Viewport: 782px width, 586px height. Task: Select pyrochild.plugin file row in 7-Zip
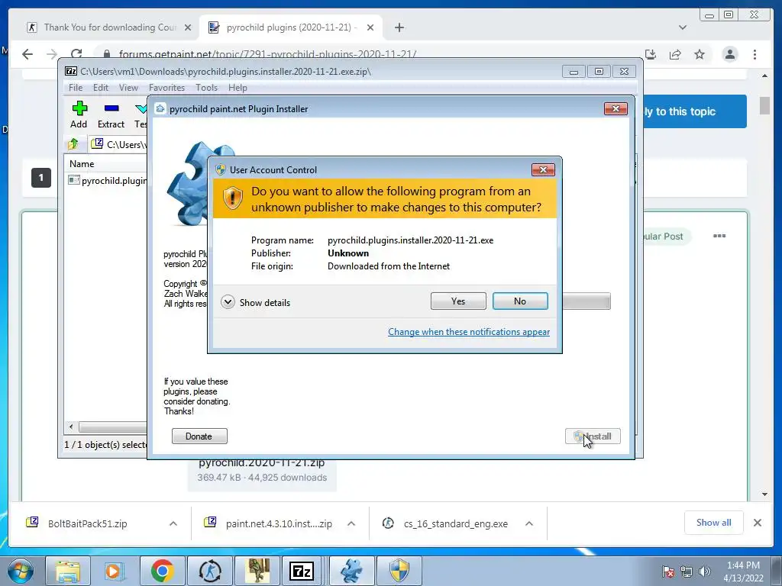pyautogui.click(x=107, y=180)
